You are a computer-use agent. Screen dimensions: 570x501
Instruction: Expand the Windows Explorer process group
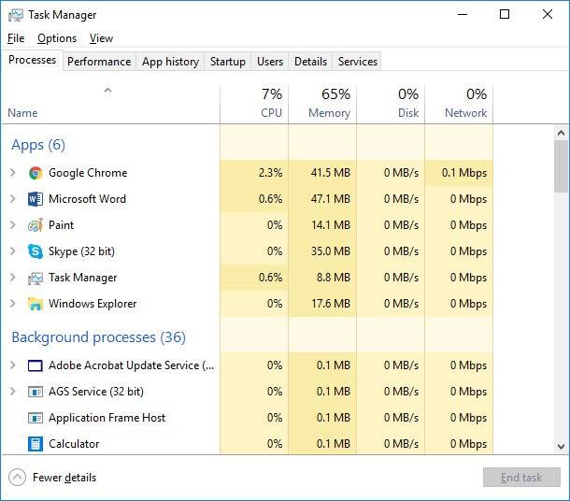coord(13,304)
